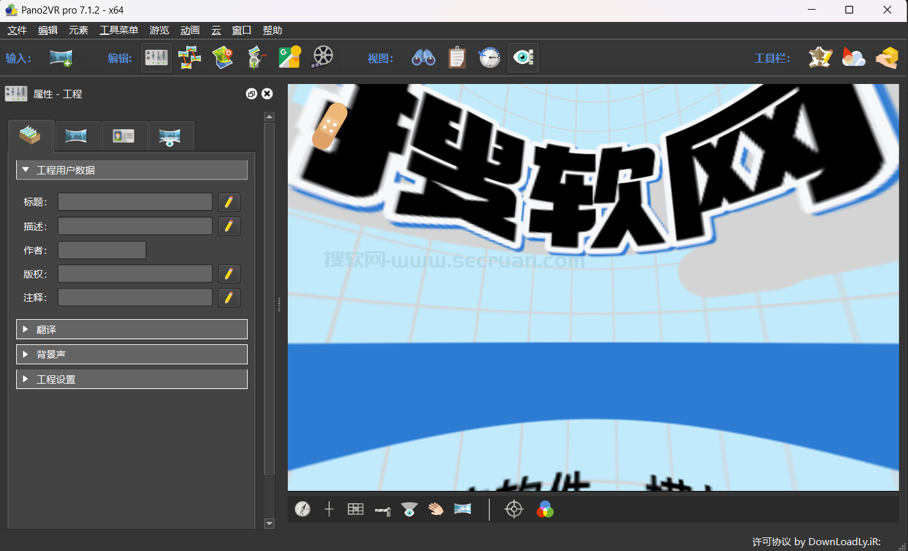Open the tour map icon with pin
The width and height of the screenshot is (908, 551).
point(222,58)
